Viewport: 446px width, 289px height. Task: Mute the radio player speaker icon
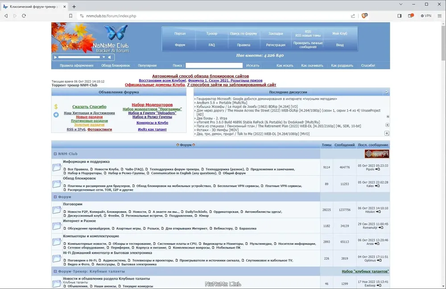[110, 57]
